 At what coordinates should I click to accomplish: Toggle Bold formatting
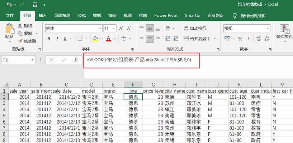[x=49, y=39]
